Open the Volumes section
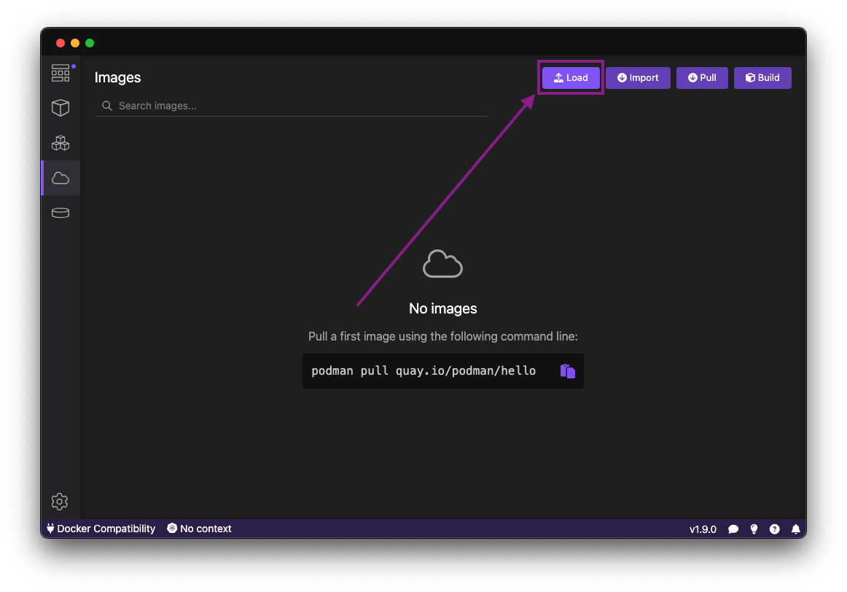847x592 pixels. coord(60,212)
